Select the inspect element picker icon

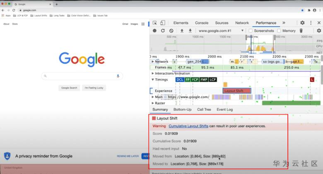coord(155,23)
